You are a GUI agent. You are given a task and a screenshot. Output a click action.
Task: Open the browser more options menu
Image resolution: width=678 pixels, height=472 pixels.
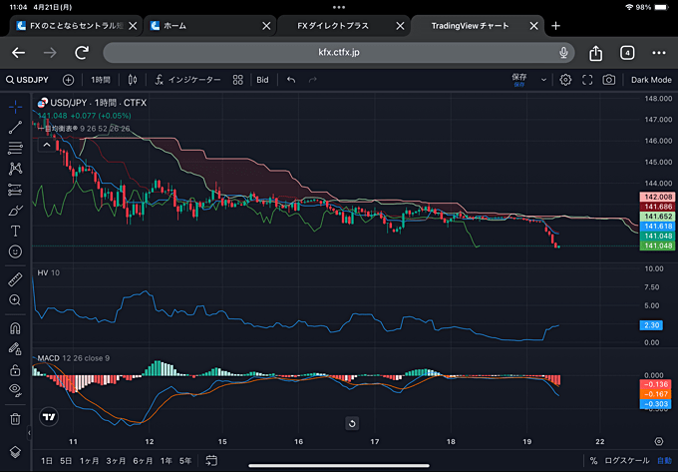(659, 53)
